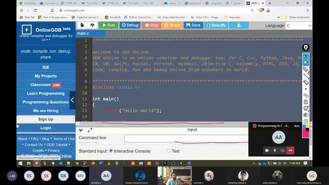This screenshot has width=329, height=185.
Task: Select the annotation eraser tool
Action: point(306,82)
